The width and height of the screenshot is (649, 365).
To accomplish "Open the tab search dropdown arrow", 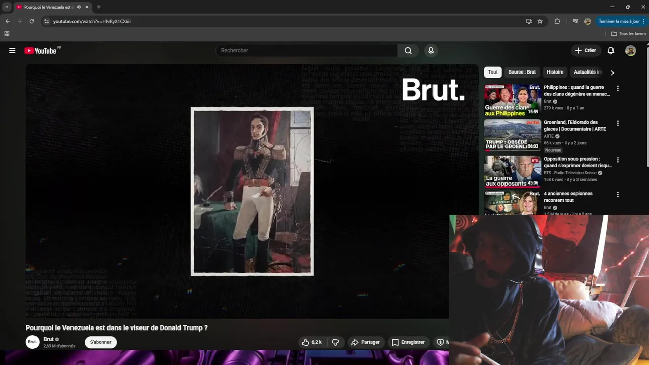I will [x=7, y=7].
